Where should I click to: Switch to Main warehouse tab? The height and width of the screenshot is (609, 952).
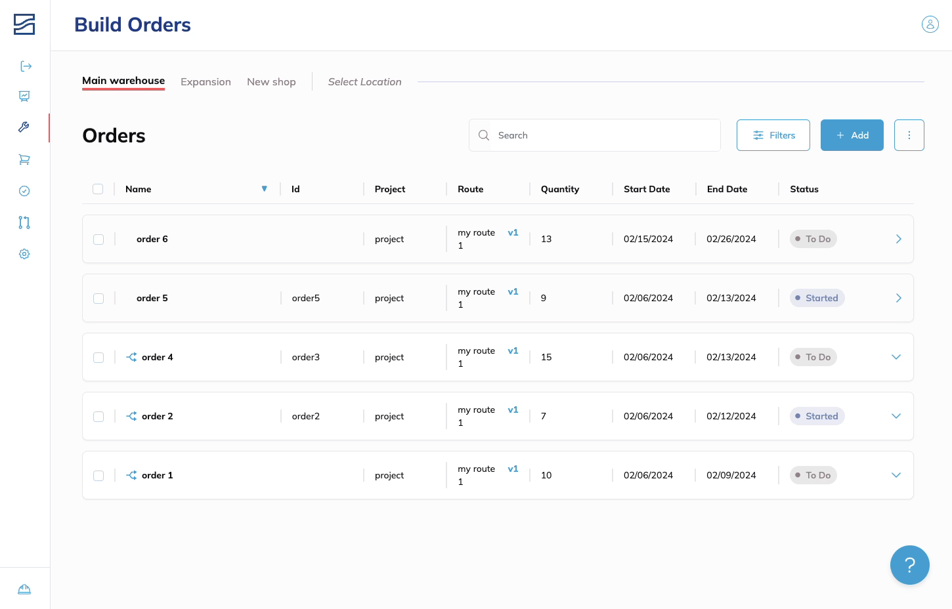(123, 81)
